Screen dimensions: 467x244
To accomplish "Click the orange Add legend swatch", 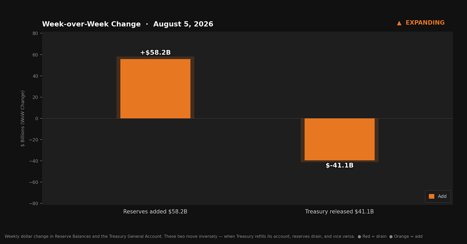I will pos(431,196).
